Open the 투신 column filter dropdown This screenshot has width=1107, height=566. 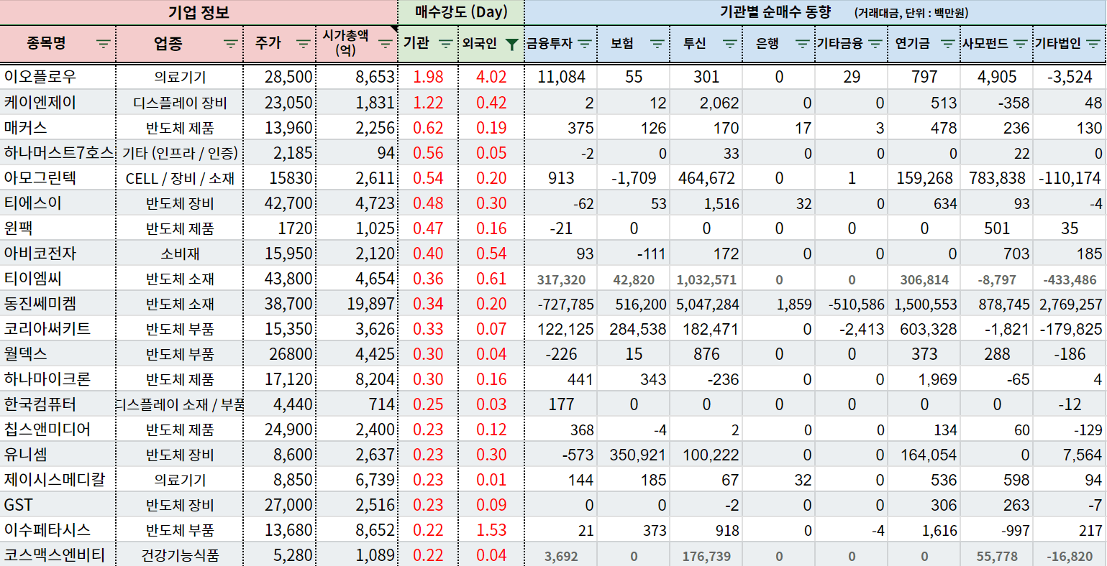pyautogui.click(x=730, y=45)
